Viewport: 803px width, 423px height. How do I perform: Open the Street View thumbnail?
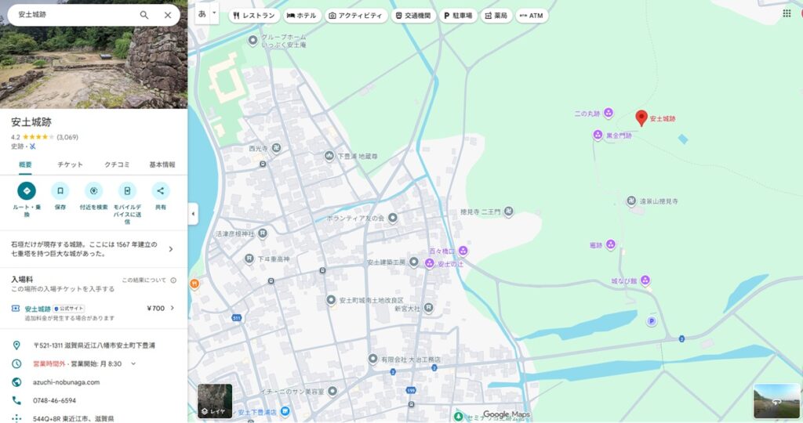tap(776, 400)
